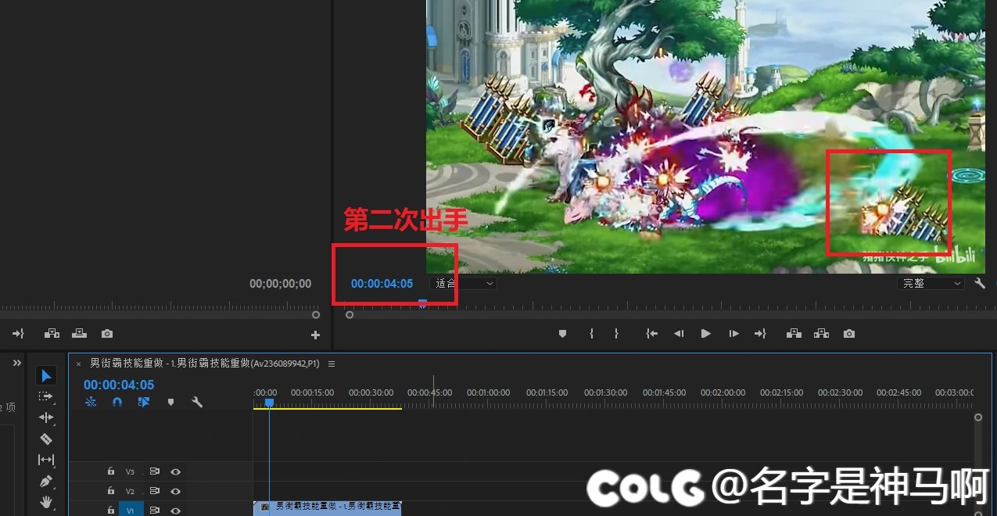Activate the Slip tool
The width and height of the screenshot is (997, 516).
tap(46, 460)
